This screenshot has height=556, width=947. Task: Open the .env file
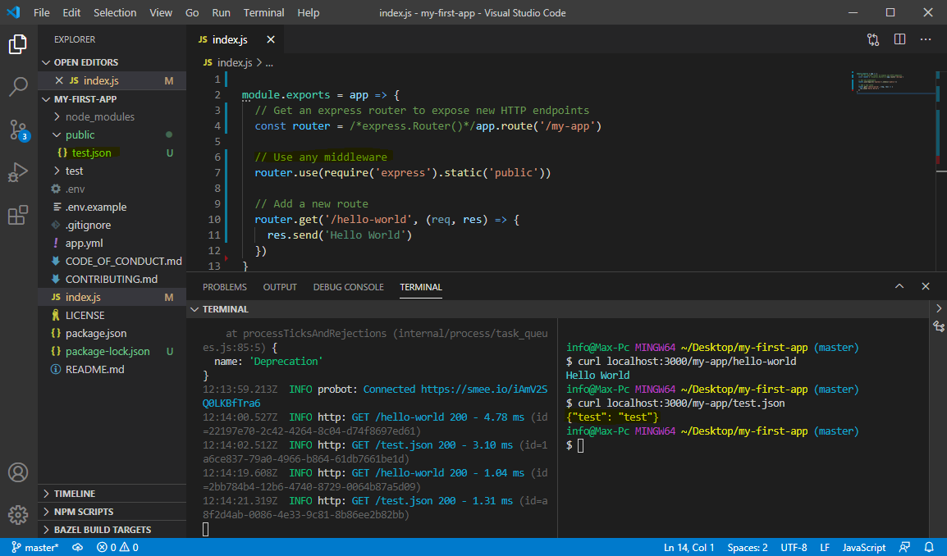pos(75,189)
